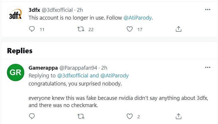Open @3dfxofficial in the replying-to line
Viewport: 218px width, 124px height.
(x=73, y=76)
